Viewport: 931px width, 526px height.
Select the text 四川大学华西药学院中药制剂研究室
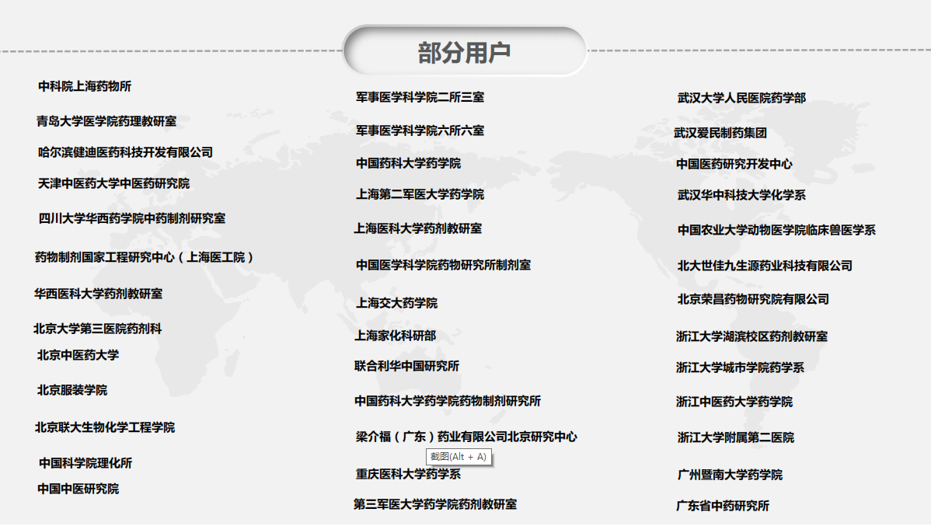click(132, 218)
